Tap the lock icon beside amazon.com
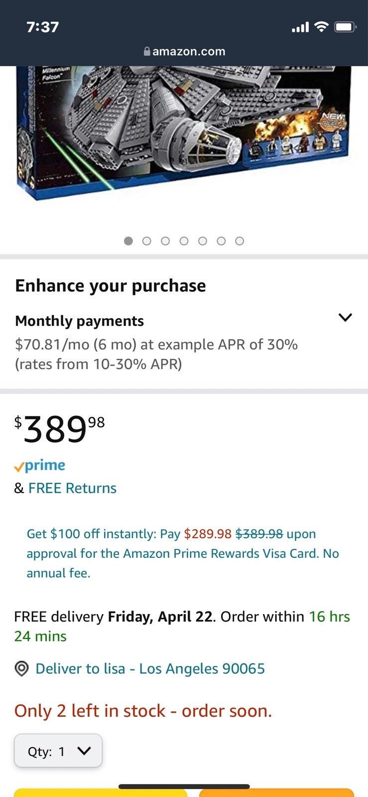Viewport: 368px width, 797px height. point(147,51)
